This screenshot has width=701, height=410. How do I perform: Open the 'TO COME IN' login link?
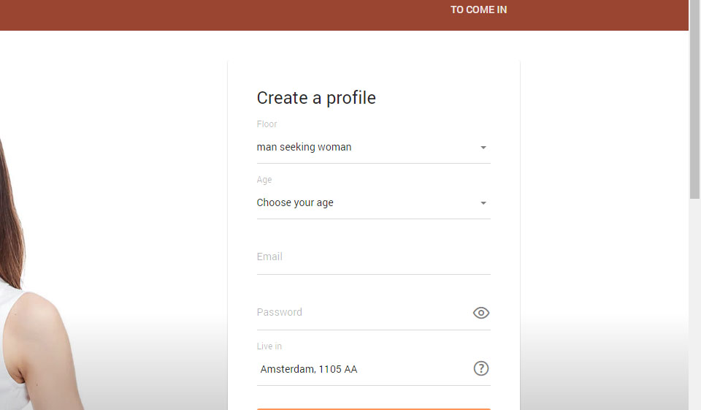(x=478, y=10)
